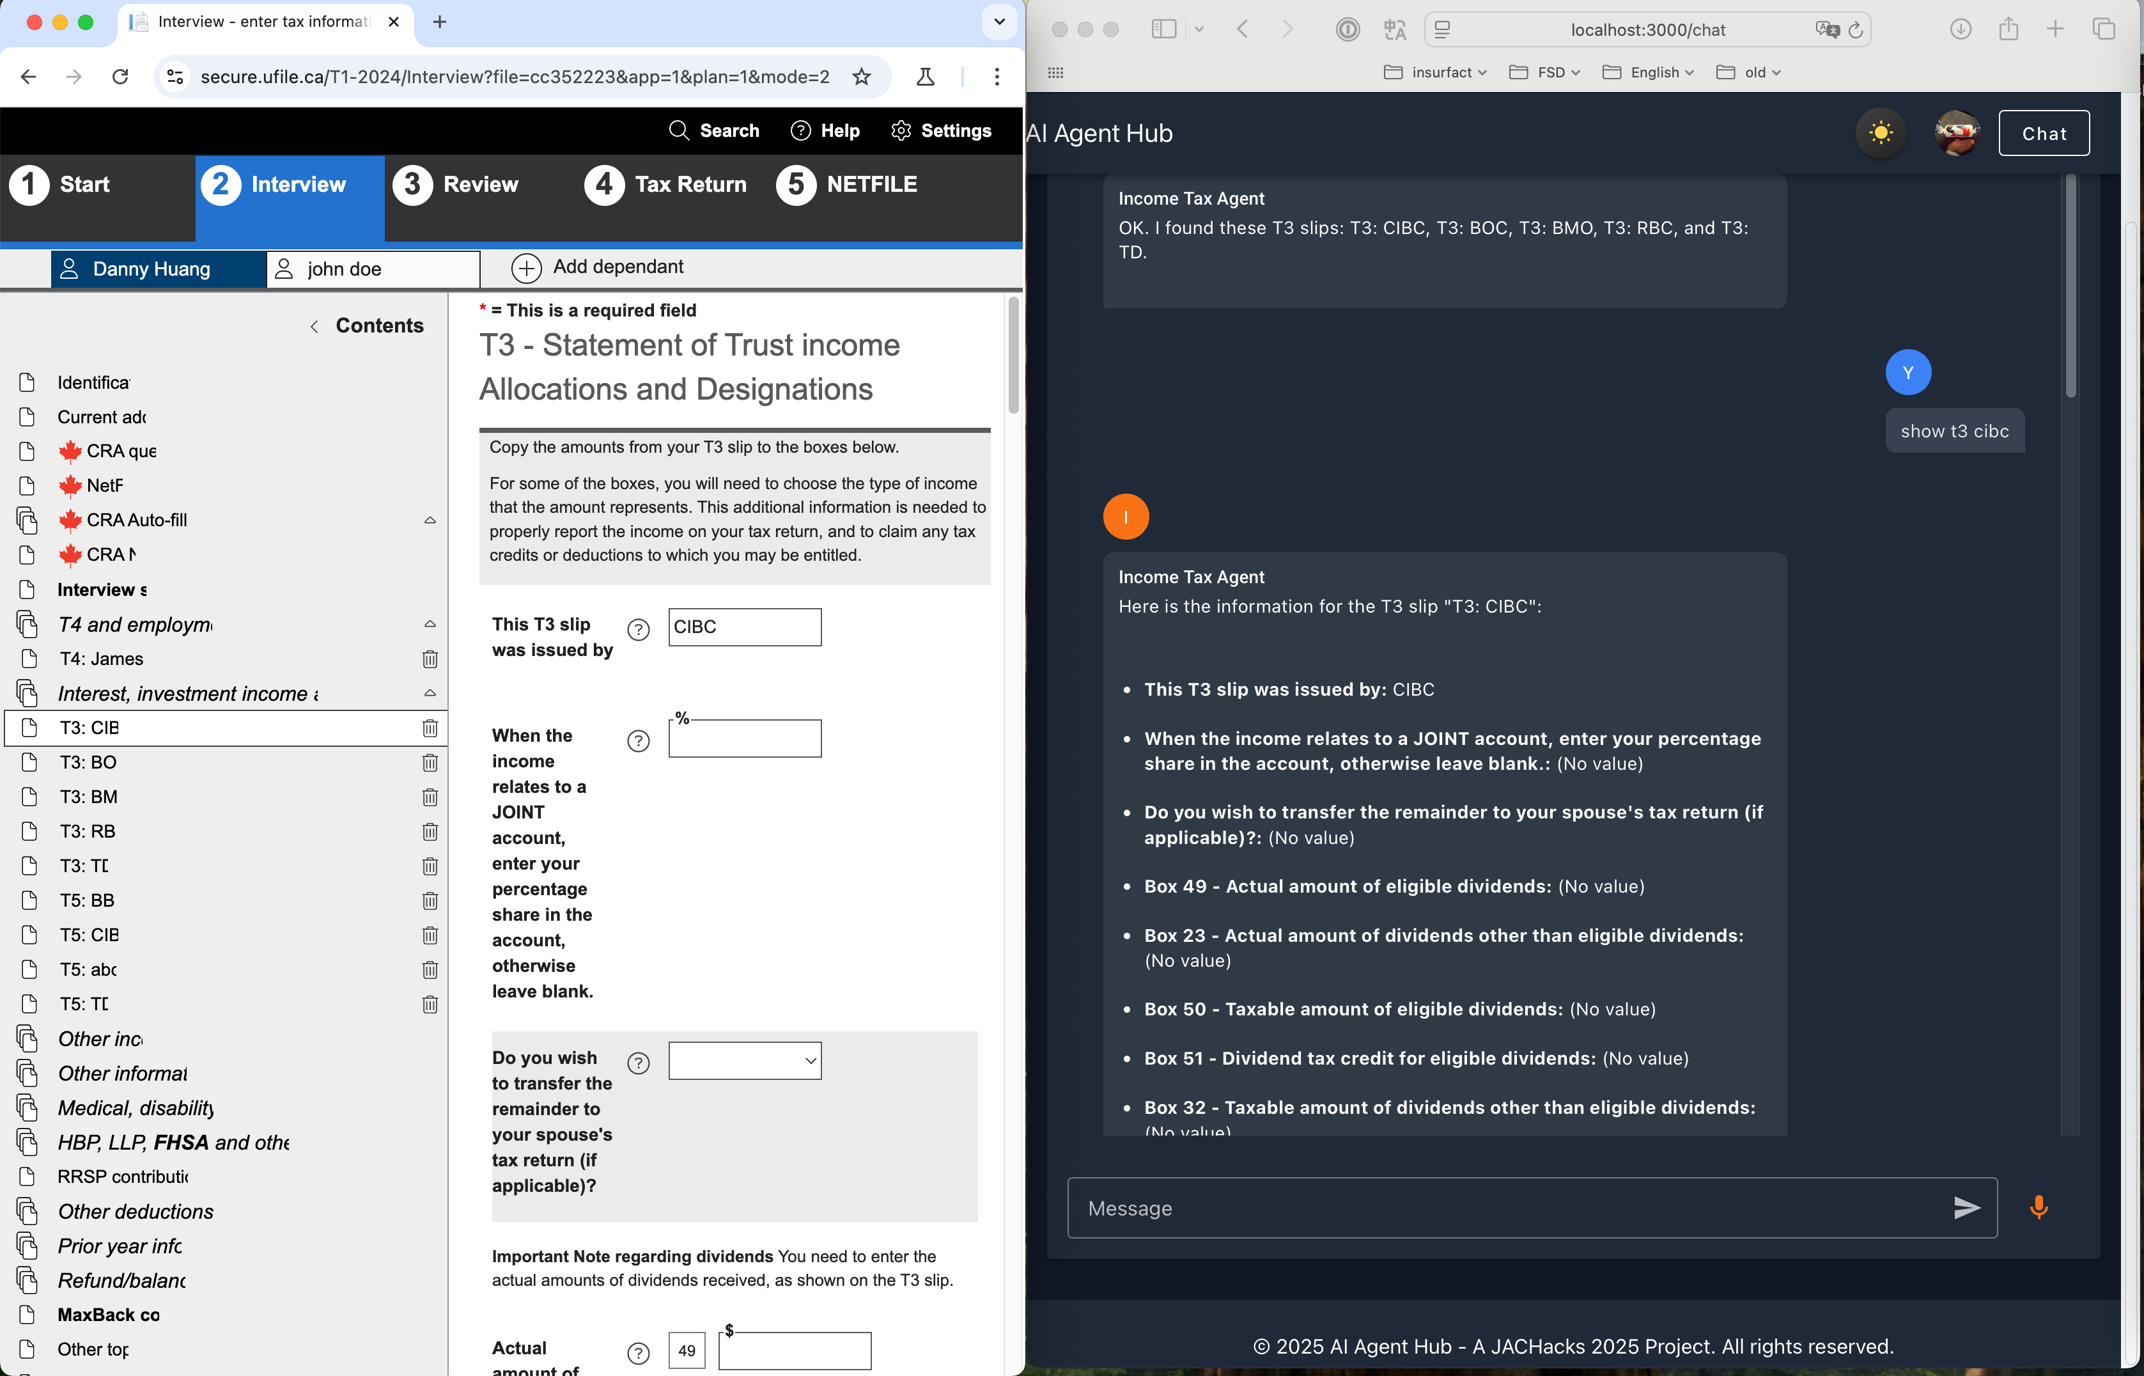This screenshot has height=1376, width=2144.
Task: Toggle light mode sun button
Action: 1881,133
